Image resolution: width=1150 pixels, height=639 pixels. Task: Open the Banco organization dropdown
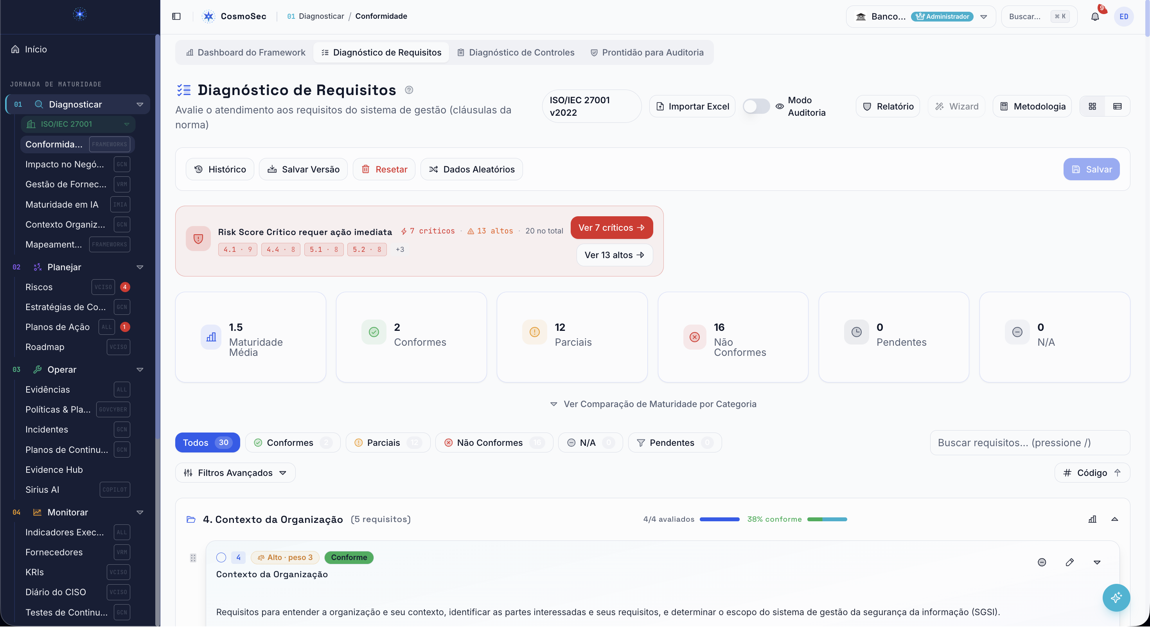pos(920,16)
